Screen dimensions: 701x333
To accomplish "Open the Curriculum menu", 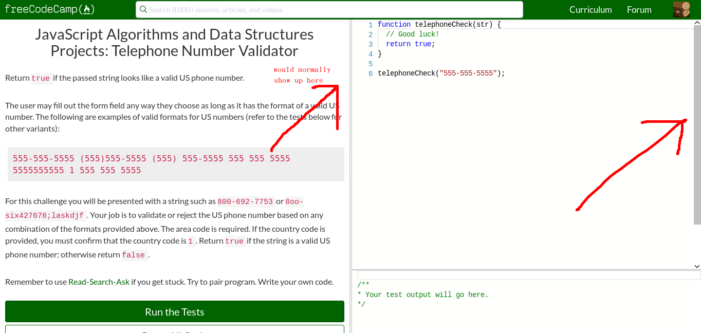I will [590, 9].
